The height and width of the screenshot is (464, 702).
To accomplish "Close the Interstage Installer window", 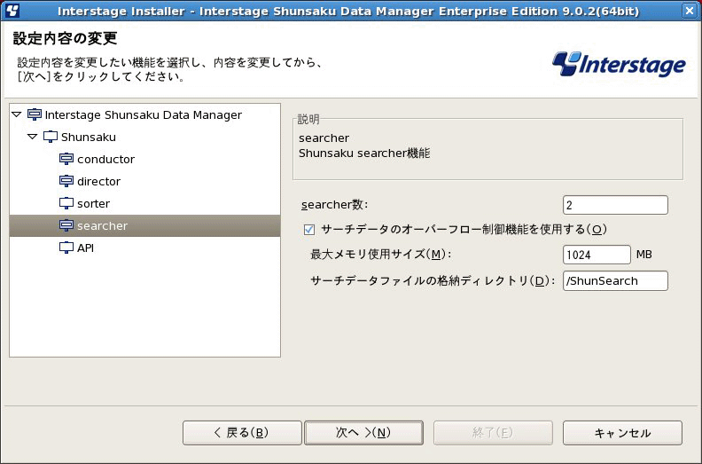I will (689, 11).
